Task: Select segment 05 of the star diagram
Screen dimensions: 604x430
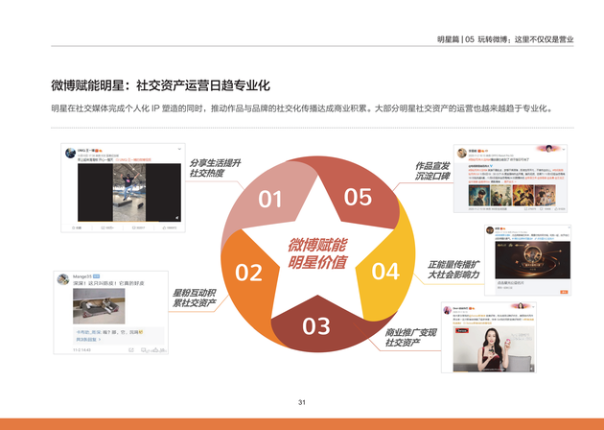Action: [358, 197]
